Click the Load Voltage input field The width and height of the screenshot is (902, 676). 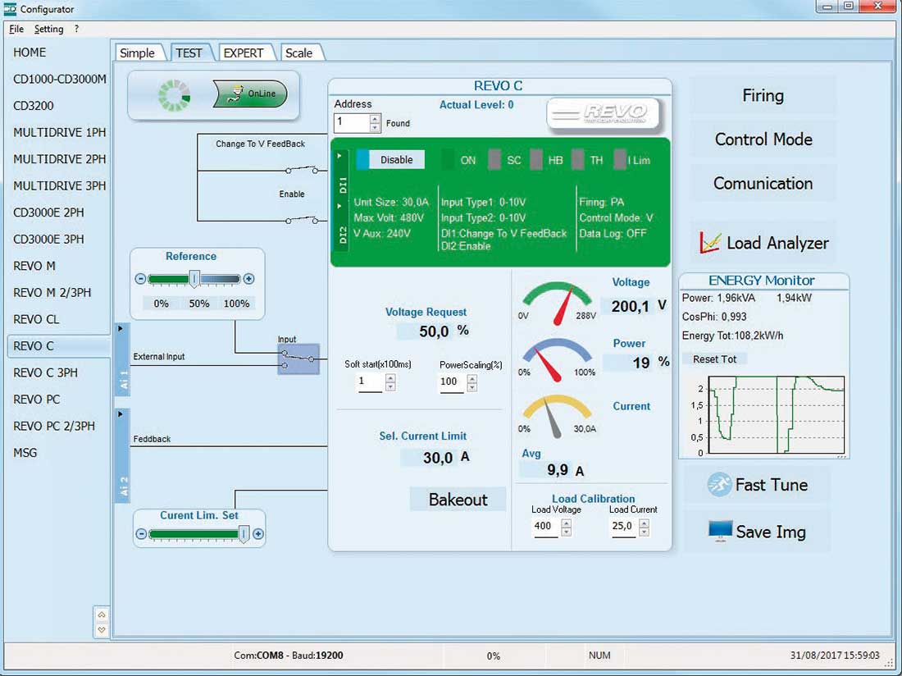click(x=546, y=527)
